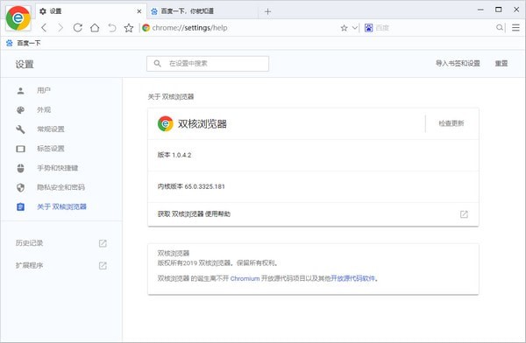This screenshot has width=526, height=343.
Task: Click the gear icon on 设置 tab
Action: [x=43, y=11]
